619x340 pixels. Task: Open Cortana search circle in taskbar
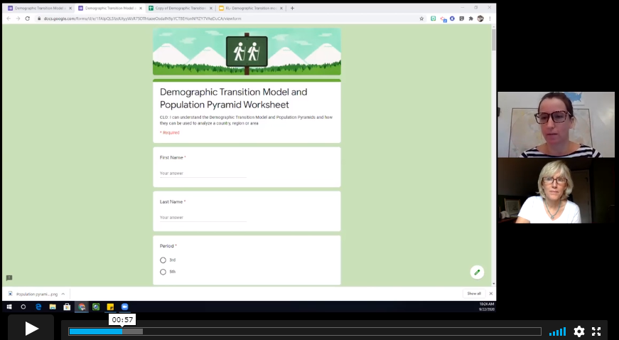coord(23,307)
